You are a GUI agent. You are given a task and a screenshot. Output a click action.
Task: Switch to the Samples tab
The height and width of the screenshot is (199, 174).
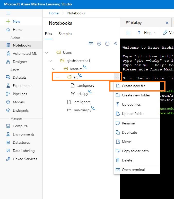coord(65,34)
